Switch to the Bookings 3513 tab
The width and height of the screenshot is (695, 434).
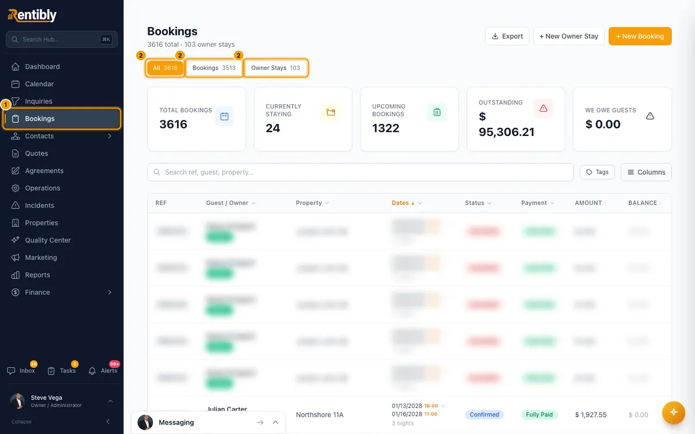[214, 68]
